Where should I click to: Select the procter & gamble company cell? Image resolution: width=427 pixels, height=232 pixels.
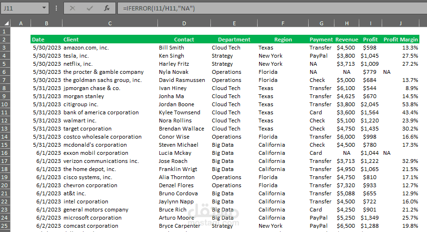[x=110, y=72]
